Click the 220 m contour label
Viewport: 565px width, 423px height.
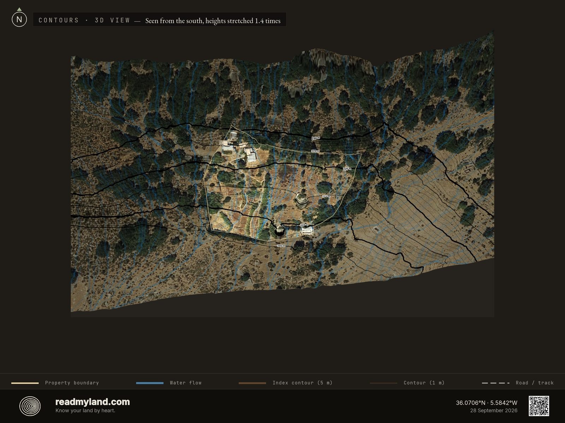(347, 169)
